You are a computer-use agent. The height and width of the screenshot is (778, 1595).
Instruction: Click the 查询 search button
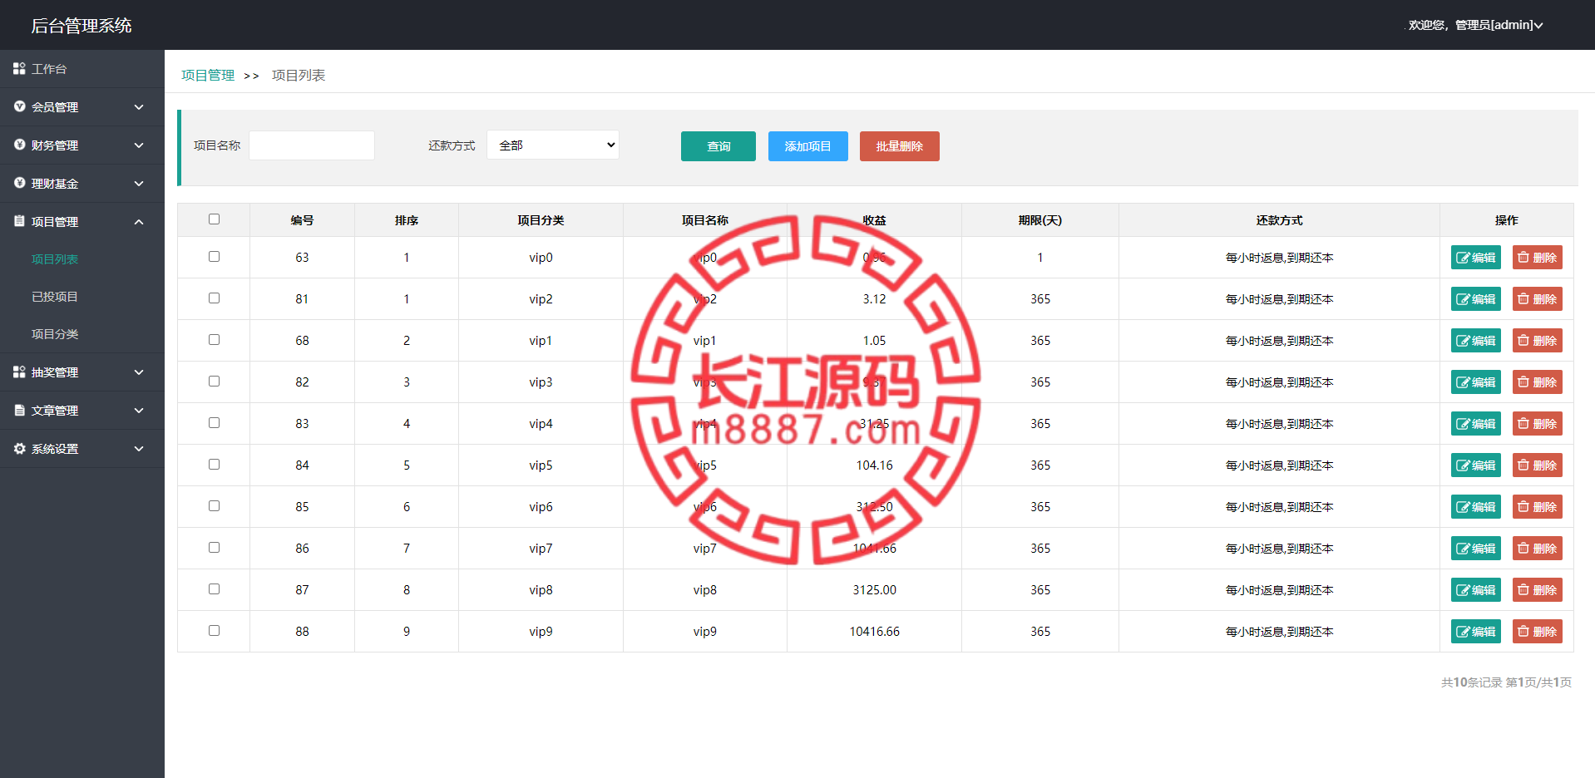[718, 146]
